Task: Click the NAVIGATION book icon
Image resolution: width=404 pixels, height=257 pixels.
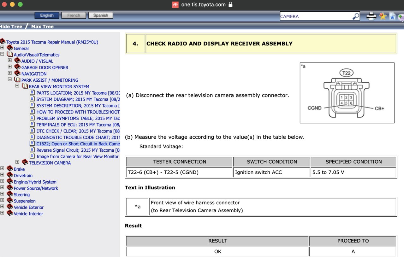Action: click(17, 73)
